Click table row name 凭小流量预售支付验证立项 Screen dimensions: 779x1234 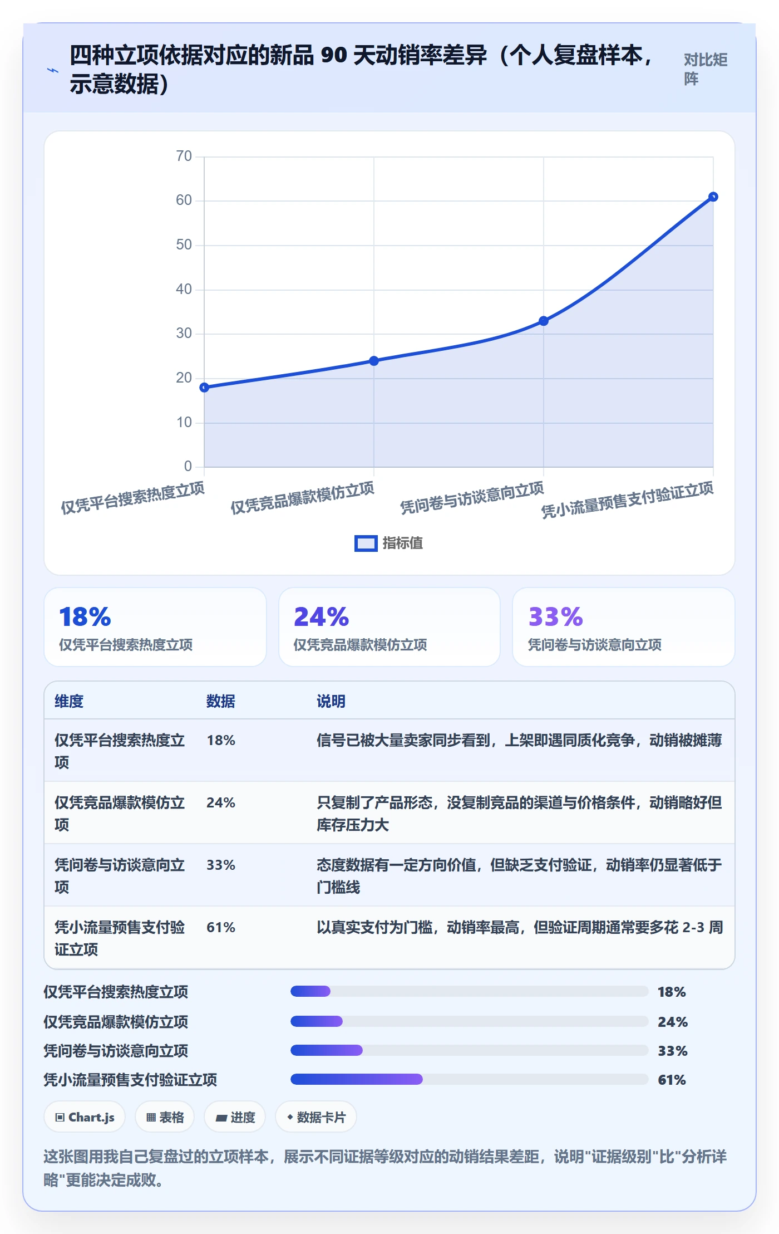(x=120, y=938)
